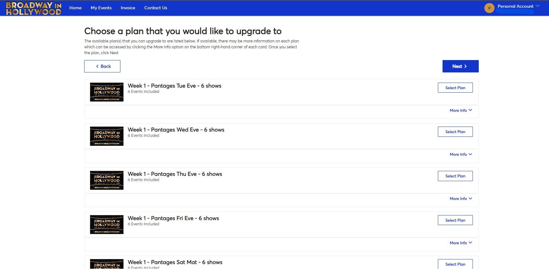The height and width of the screenshot is (269, 549).
Task: Select Plan for Pantages Wed Eve
Action: 455,132
